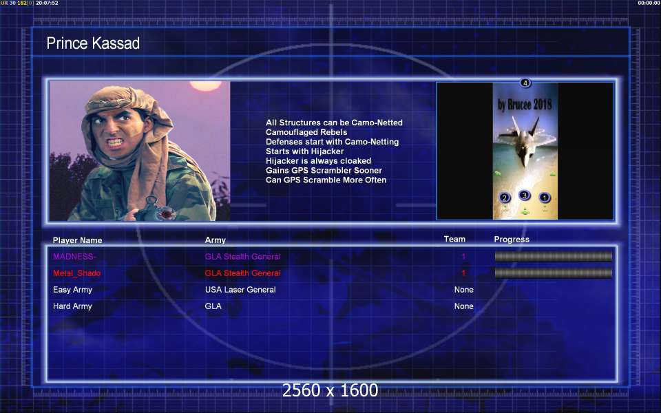Click 'Starts with Hijacker' line
661x413 pixels.
tap(305, 151)
